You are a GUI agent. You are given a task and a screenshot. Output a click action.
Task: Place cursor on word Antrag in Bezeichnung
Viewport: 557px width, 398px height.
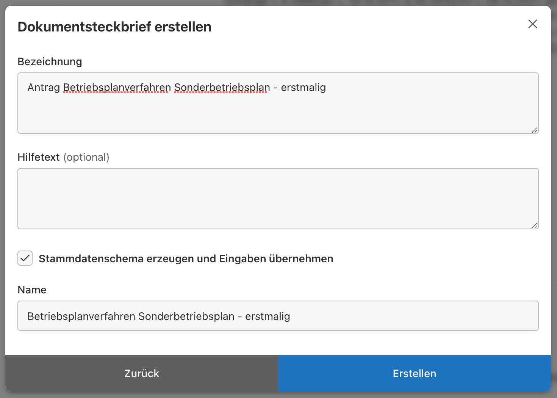44,88
